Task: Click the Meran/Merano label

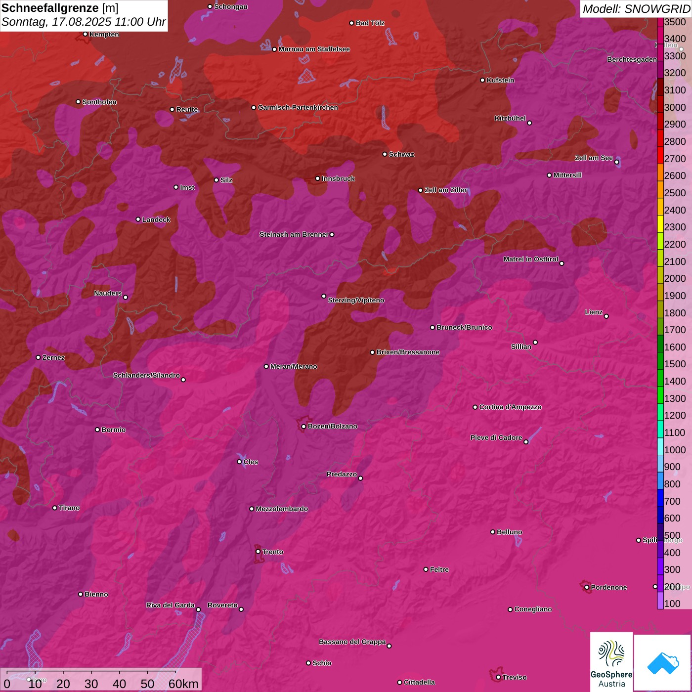Action: 294,366
